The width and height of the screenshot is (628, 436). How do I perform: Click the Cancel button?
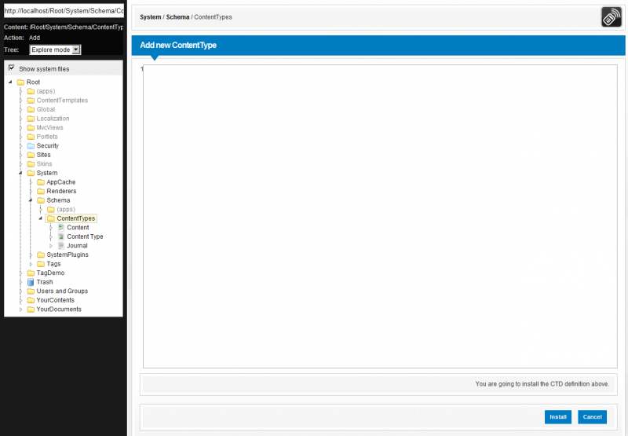pyautogui.click(x=593, y=417)
